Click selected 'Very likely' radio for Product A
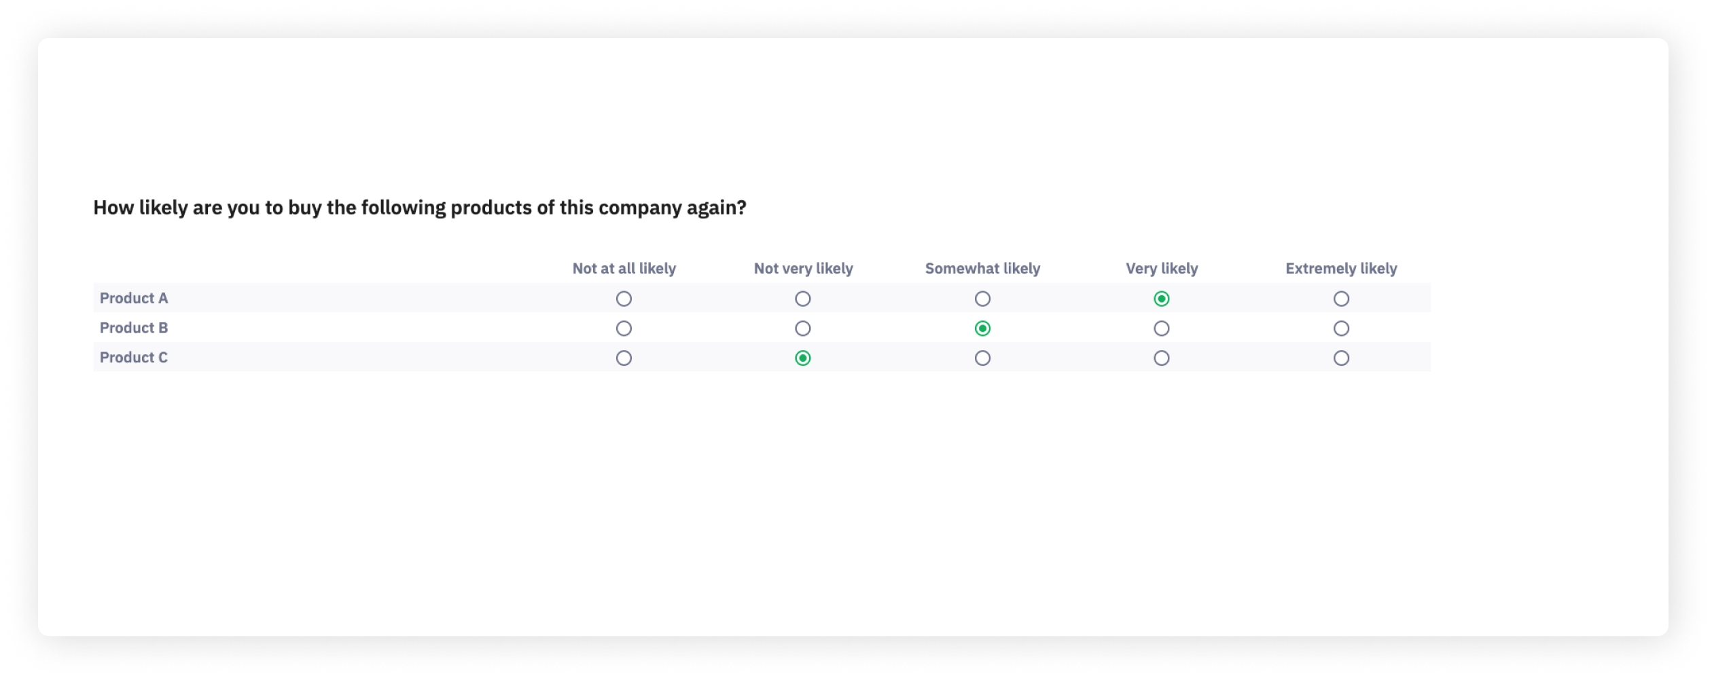 click(x=1162, y=299)
